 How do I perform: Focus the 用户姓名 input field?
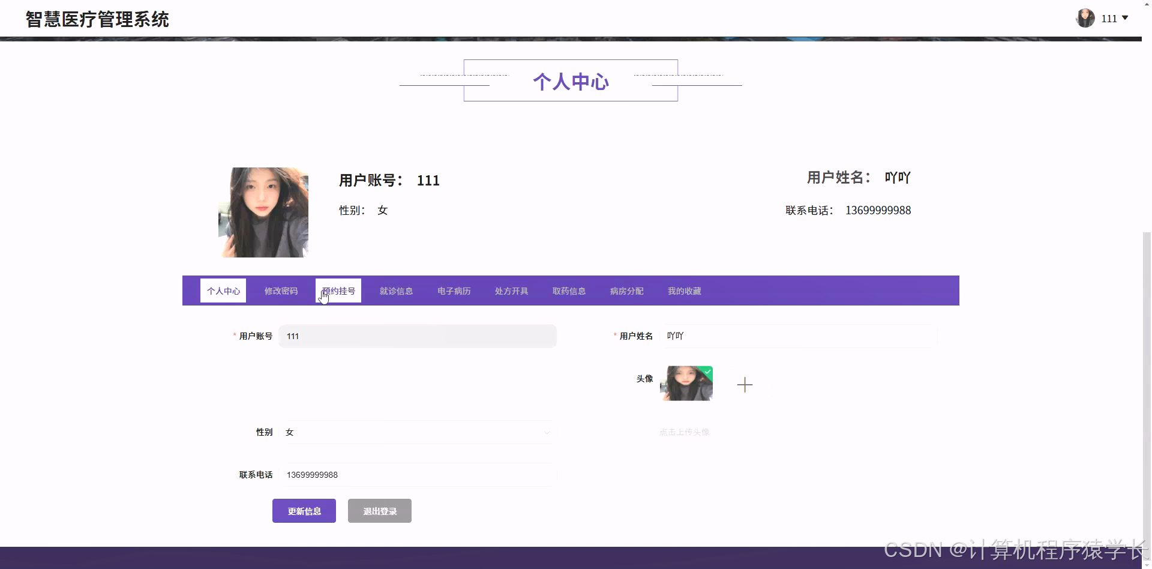point(799,336)
